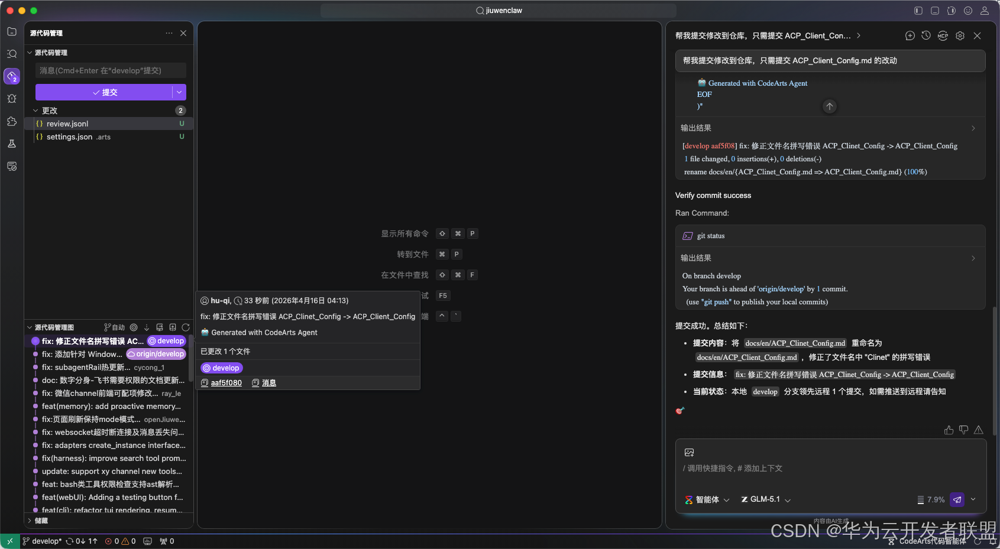Open the Explorer view in activity bar
1000x549 pixels.
point(12,31)
